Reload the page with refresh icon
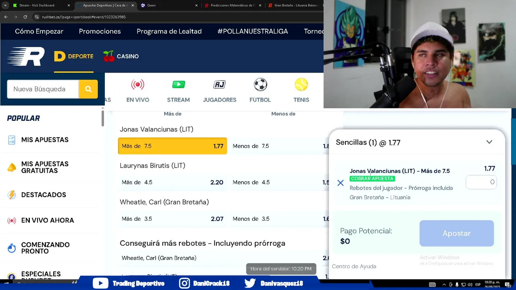 25,17
